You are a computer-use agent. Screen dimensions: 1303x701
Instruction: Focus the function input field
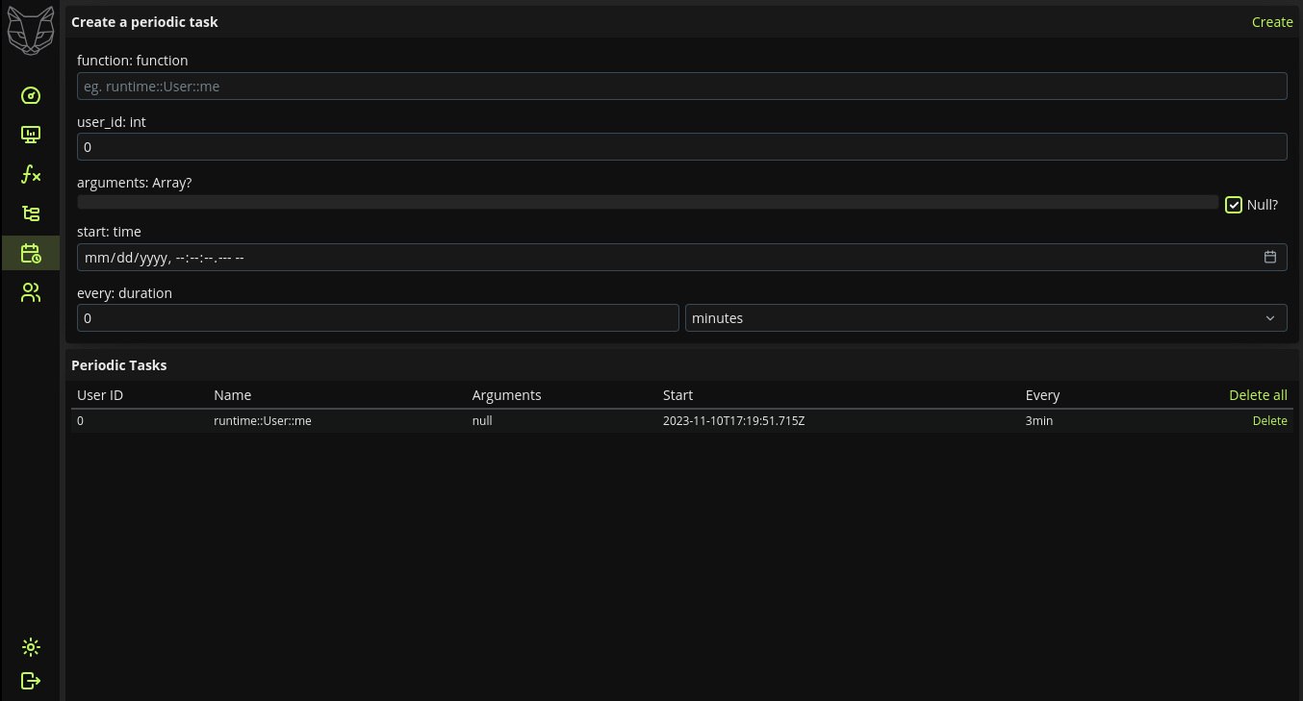pyautogui.click(x=681, y=87)
